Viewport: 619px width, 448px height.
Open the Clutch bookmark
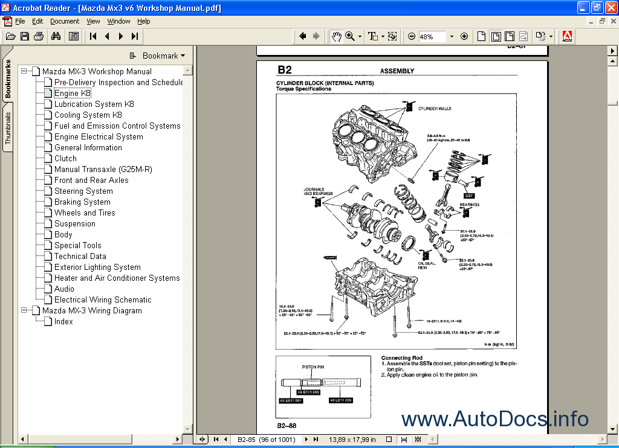pos(65,158)
